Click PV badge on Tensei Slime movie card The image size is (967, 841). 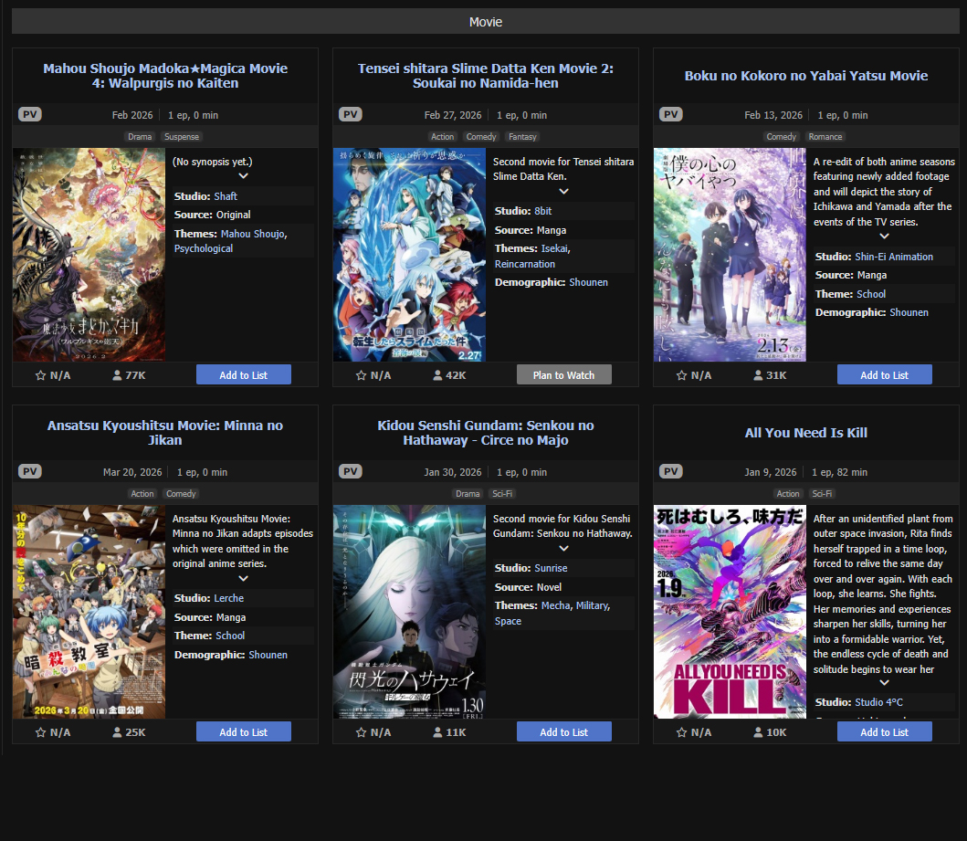pyautogui.click(x=351, y=115)
